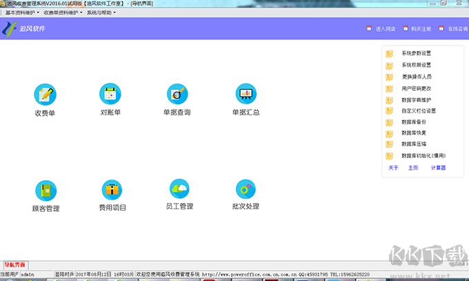Open the 顾客管理 customer management icon
This screenshot has width=469, height=281.
pos(46,190)
